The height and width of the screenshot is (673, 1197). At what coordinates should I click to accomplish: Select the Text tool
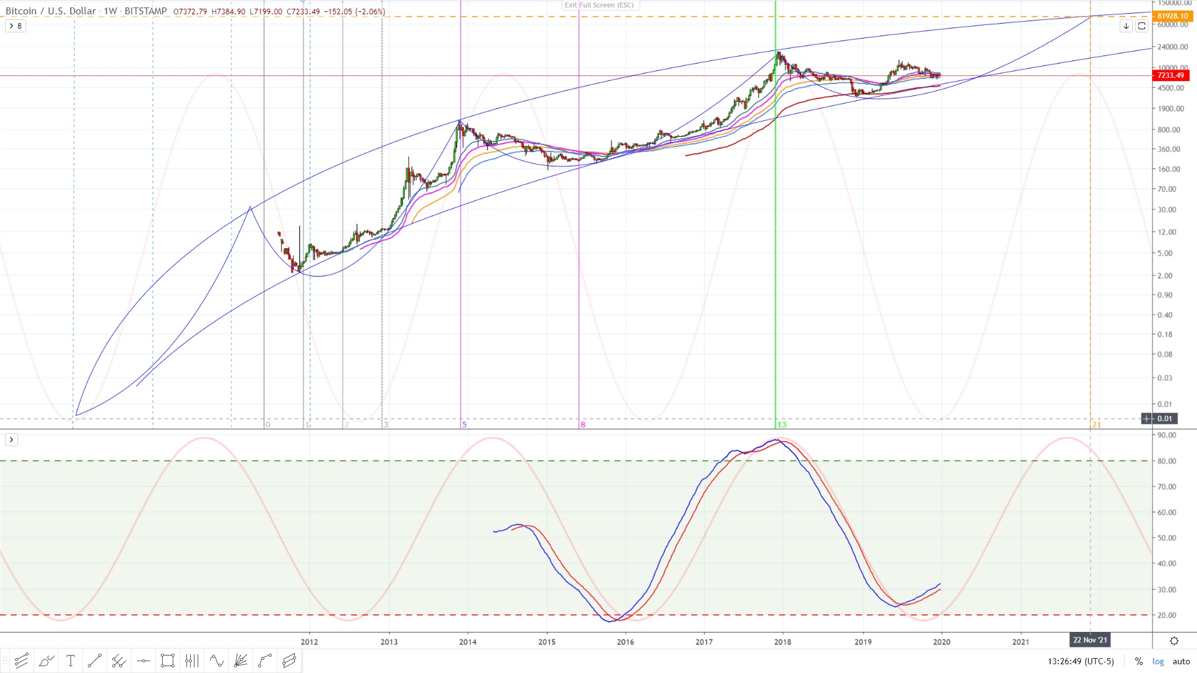click(x=70, y=661)
